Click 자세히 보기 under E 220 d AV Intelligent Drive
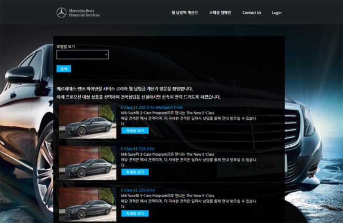Screen dimensions: 343x223 click(x=135, y=130)
